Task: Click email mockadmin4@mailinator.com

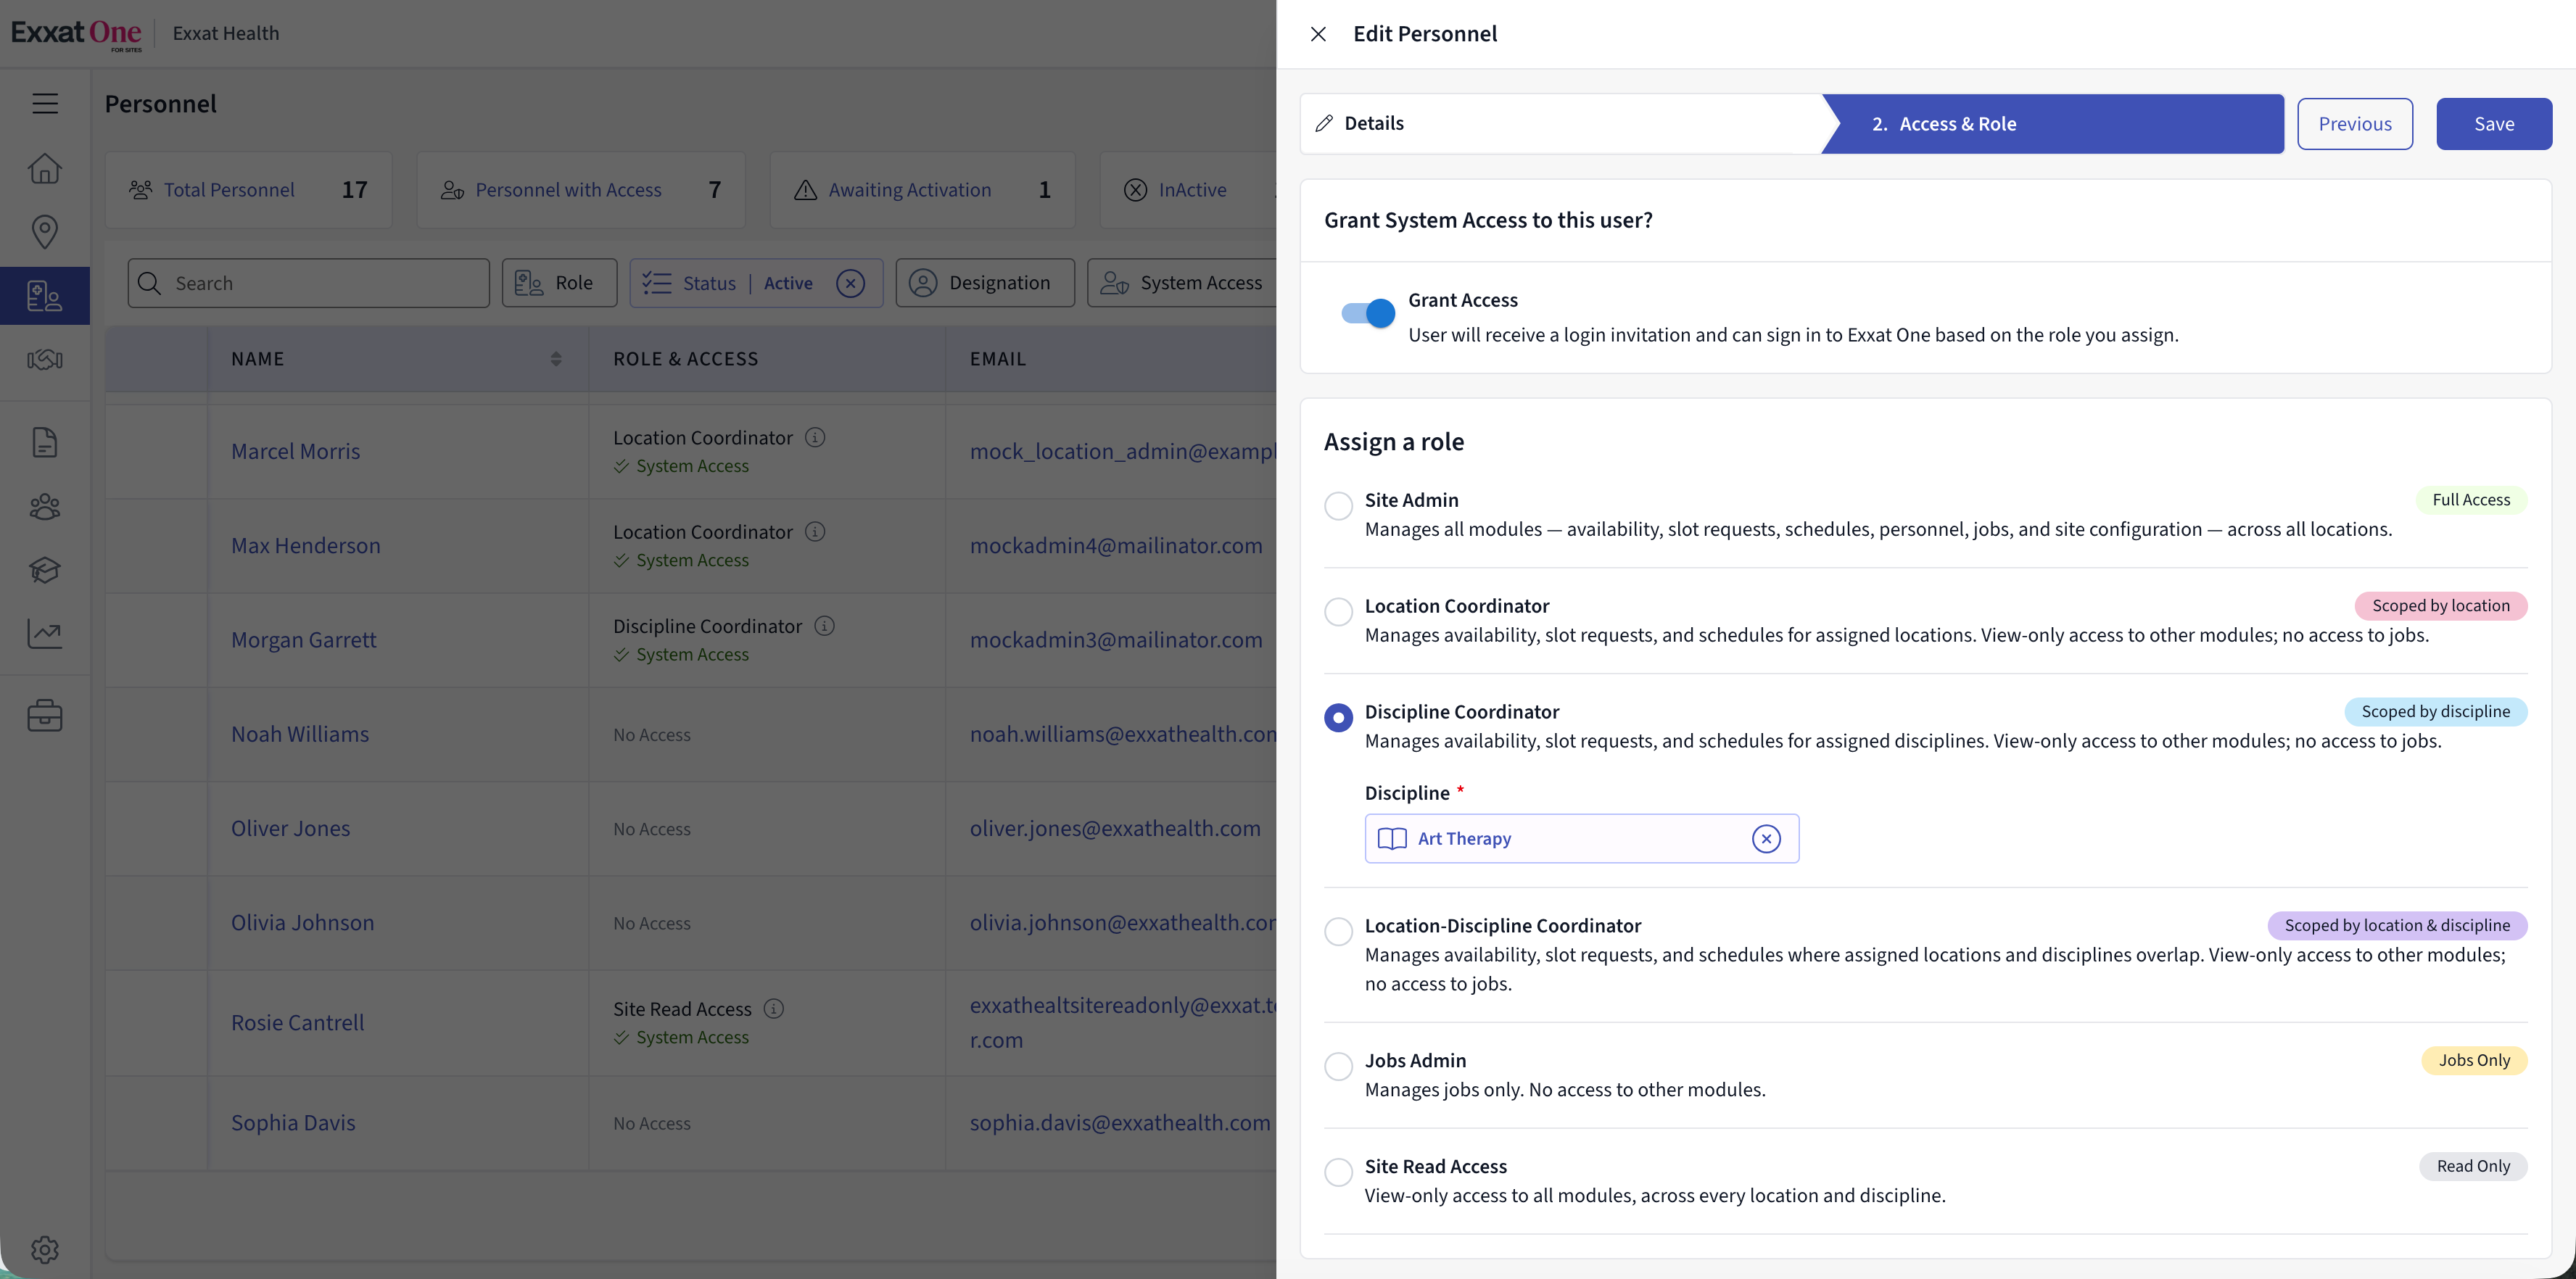Action: coord(1116,545)
